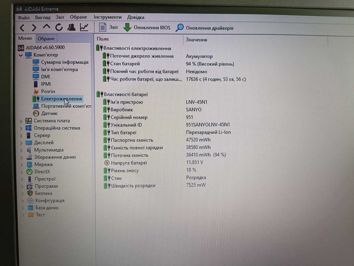Click the Системна плата motherboard icon
Image resolution: width=354 pixels, height=266 pixels.
point(28,121)
